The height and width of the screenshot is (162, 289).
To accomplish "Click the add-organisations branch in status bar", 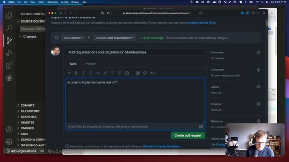I will pyautogui.click(x=22, y=151).
